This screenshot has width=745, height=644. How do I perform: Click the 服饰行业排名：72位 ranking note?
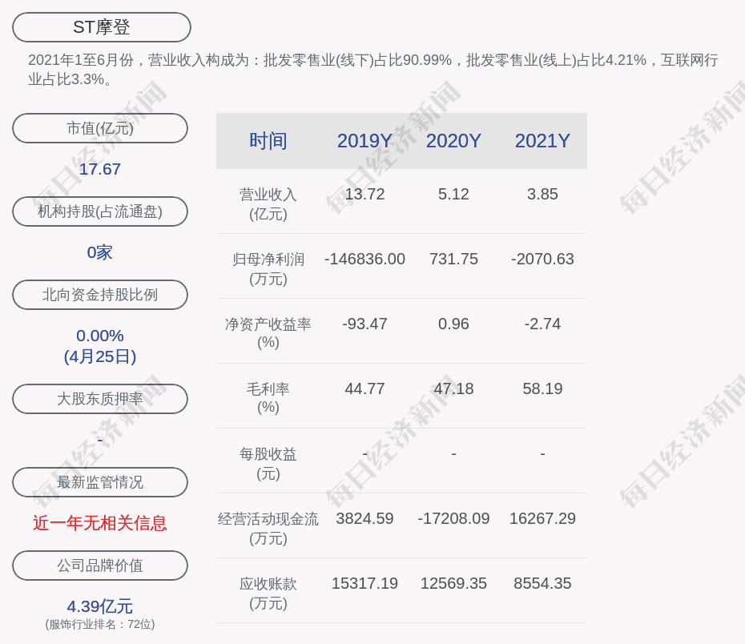[x=100, y=624]
